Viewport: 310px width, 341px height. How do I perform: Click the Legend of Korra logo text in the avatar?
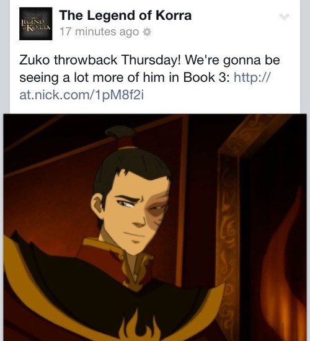36,24
